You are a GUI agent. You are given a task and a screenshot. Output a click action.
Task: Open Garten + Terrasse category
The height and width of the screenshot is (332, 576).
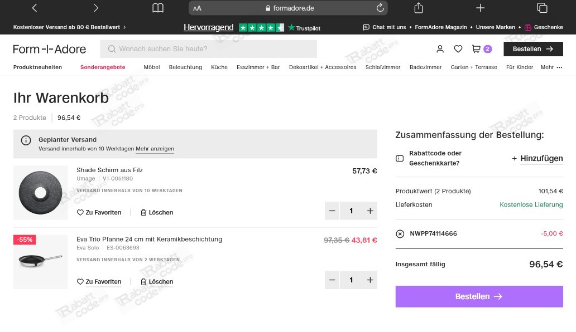click(474, 67)
